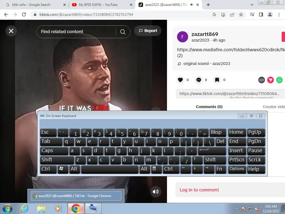Switch to My BFDI NSFW. - YouTube tab
Viewport: 285px width, 214px height.
[x=102, y=5]
